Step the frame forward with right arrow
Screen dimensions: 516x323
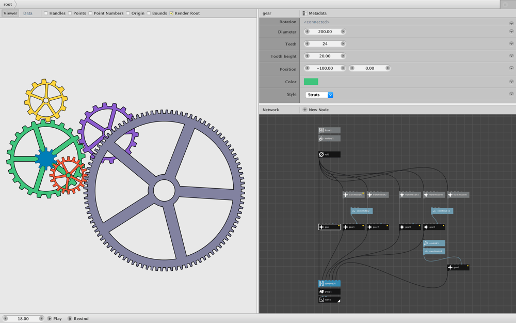[41, 319]
